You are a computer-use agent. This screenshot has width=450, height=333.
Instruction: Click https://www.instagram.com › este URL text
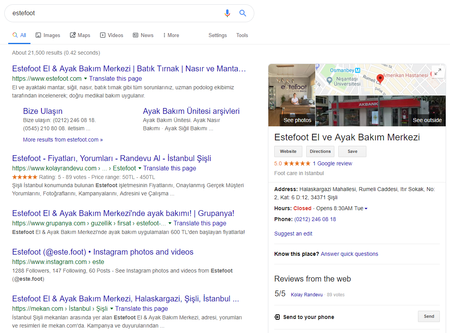pyautogui.click(x=58, y=262)
